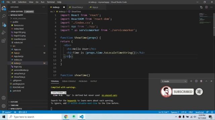Image resolution: width=215 pixels, height=120 pixels.
Task: Click in Windows taskbar search box
Action: [35, 117]
